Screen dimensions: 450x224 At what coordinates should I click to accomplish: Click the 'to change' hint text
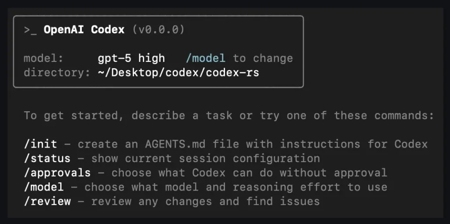[263, 58]
